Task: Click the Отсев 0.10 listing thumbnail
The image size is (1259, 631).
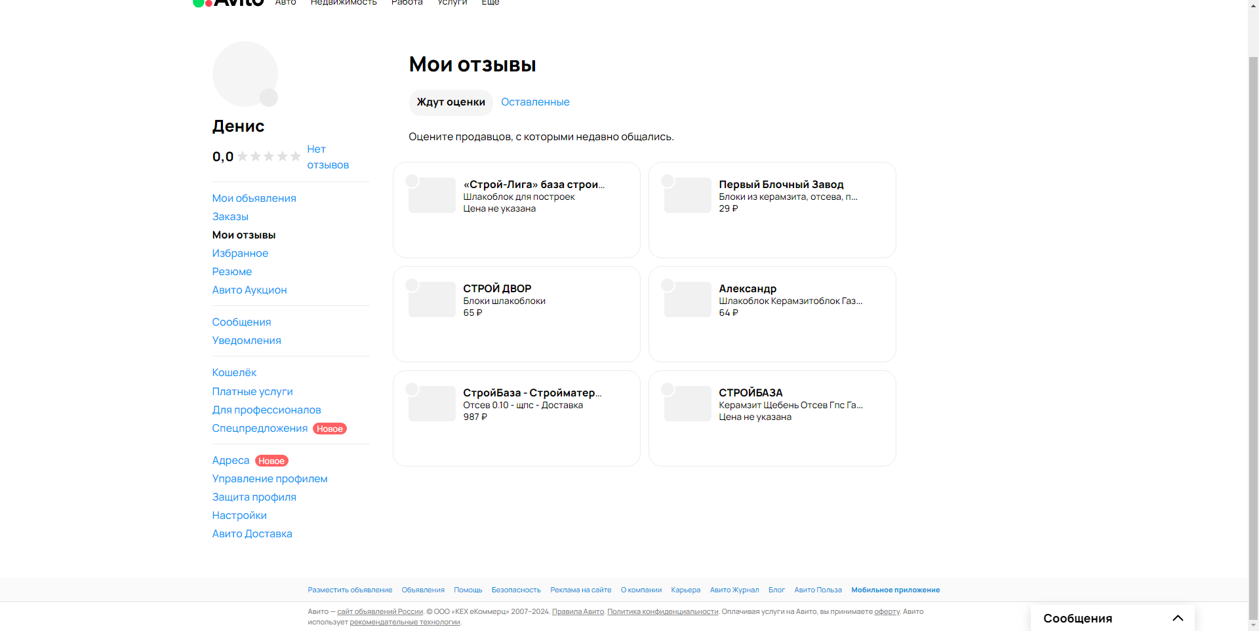Action: point(432,404)
